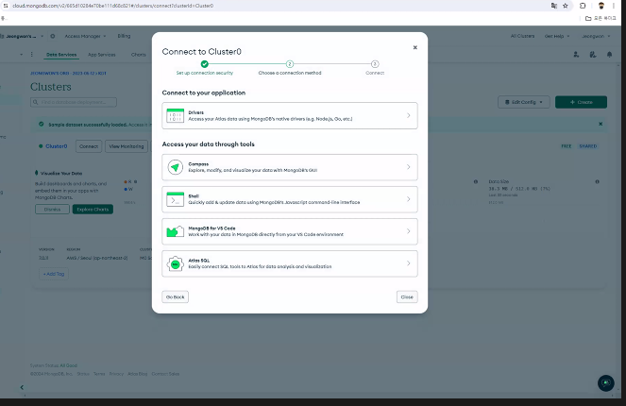Image resolution: width=626 pixels, height=406 pixels.
Task: Open the Cluster0 link
Action: [57, 146]
